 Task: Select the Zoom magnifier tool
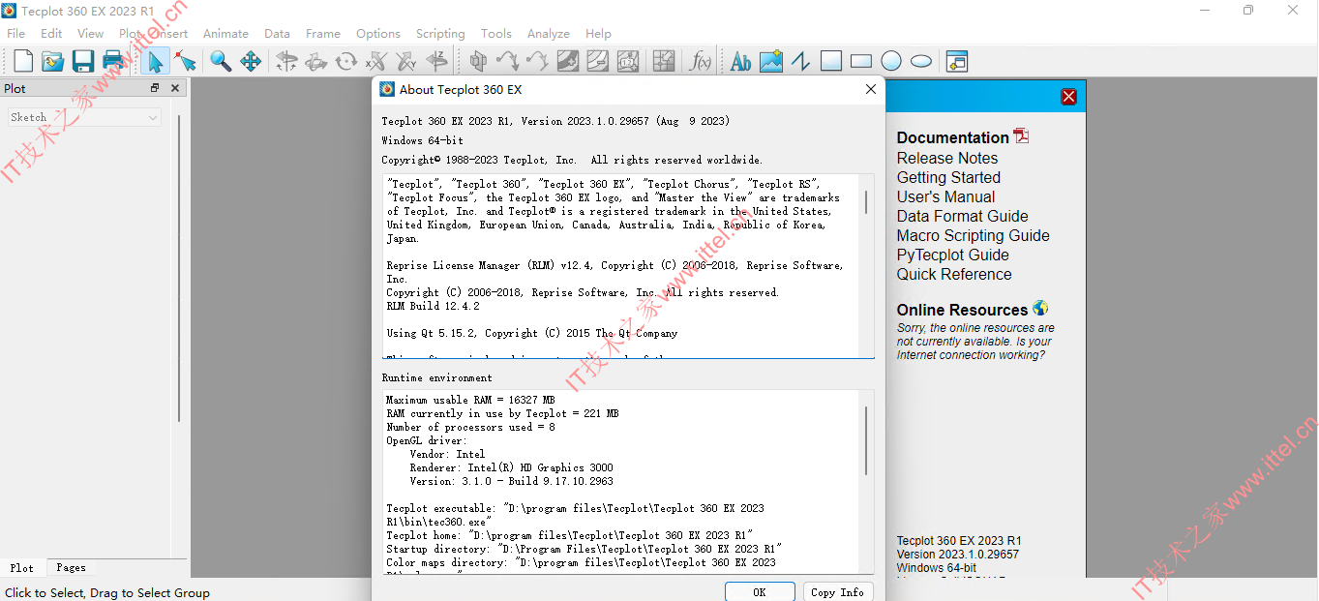click(x=221, y=61)
